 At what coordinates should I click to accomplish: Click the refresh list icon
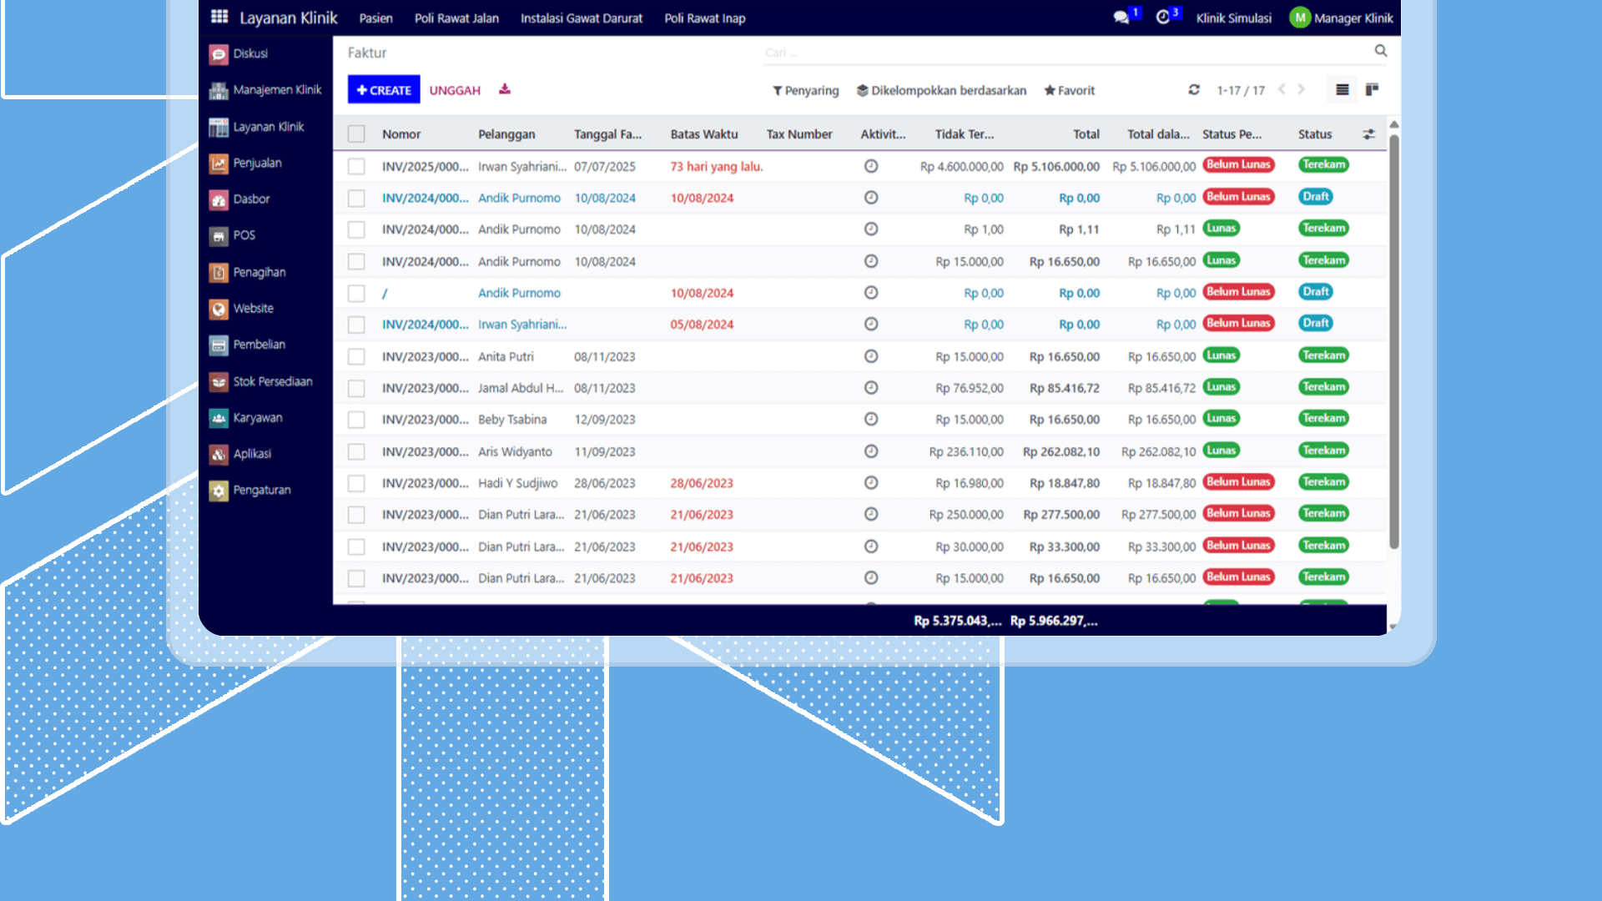(x=1194, y=90)
